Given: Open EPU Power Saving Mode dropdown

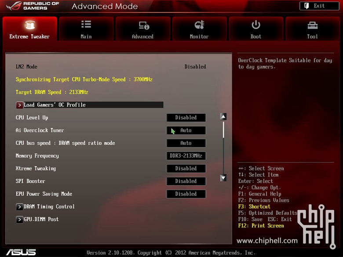Looking at the screenshot, I should click(186, 194).
